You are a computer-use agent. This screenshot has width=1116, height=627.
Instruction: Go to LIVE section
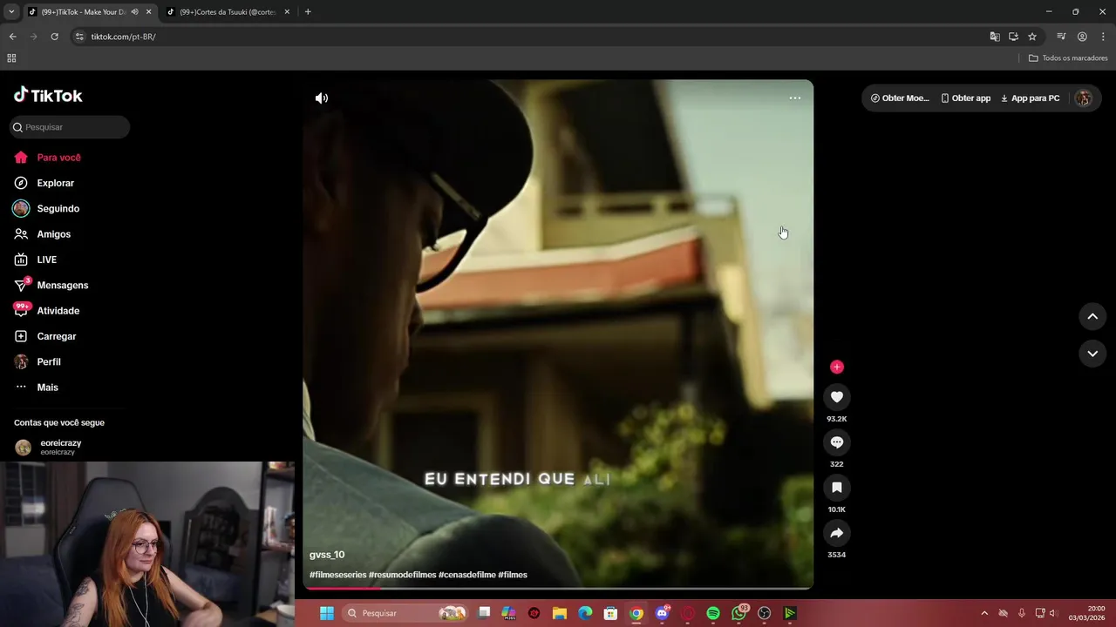pos(46,260)
